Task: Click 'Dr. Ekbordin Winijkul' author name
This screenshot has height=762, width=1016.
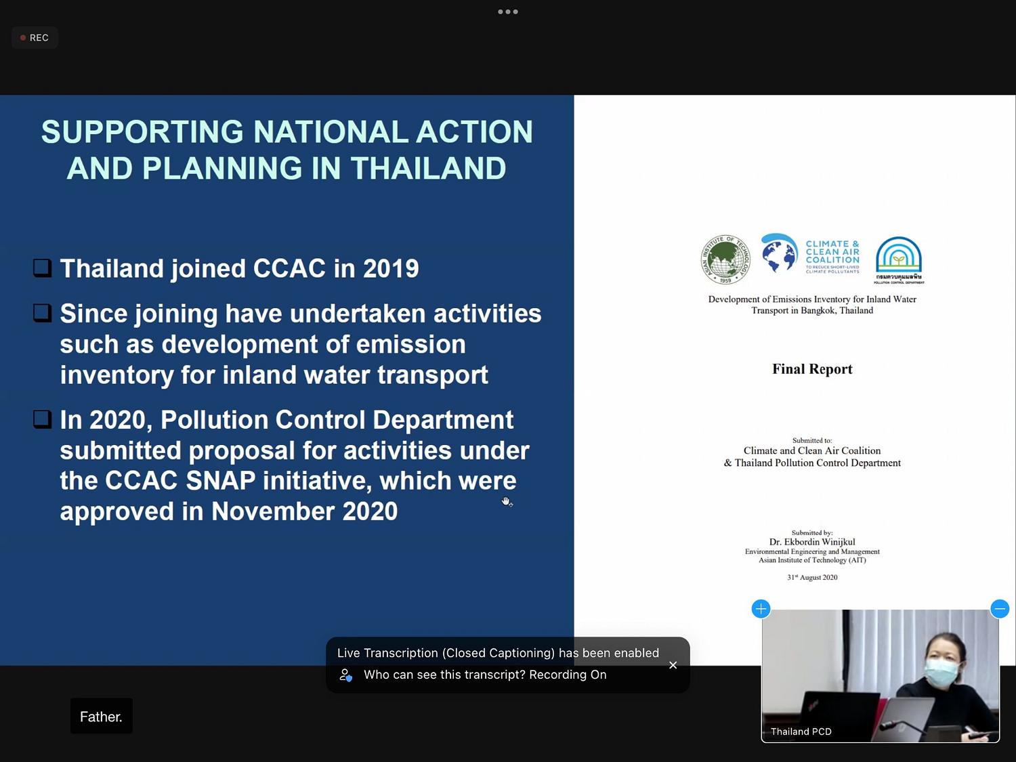Action: pos(812,542)
